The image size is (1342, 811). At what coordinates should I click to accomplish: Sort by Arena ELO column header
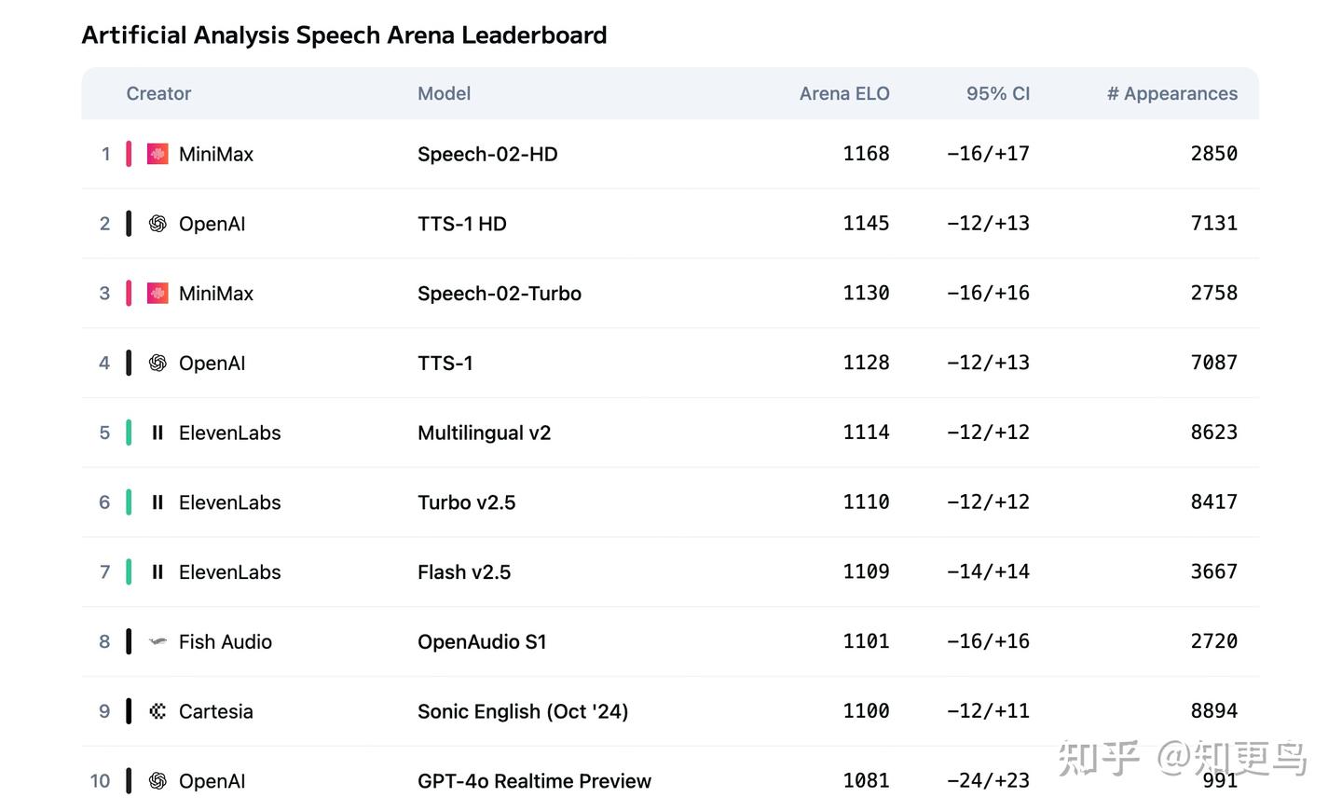click(843, 93)
